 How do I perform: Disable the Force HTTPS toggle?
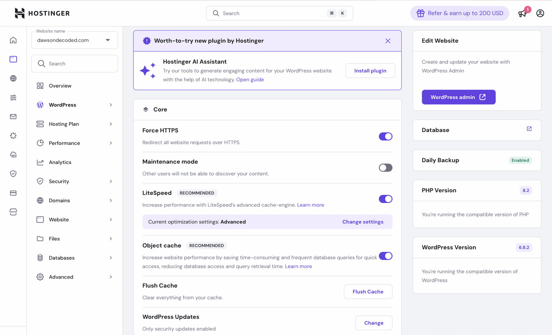pyautogui.click(x=385, y=136)
